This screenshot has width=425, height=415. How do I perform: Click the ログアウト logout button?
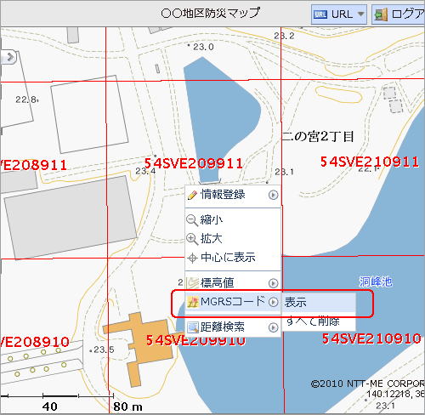tap(399, 14)
